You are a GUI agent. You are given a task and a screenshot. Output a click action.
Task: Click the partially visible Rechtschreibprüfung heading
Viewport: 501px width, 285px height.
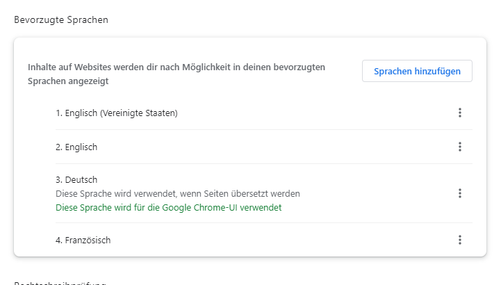60,283
